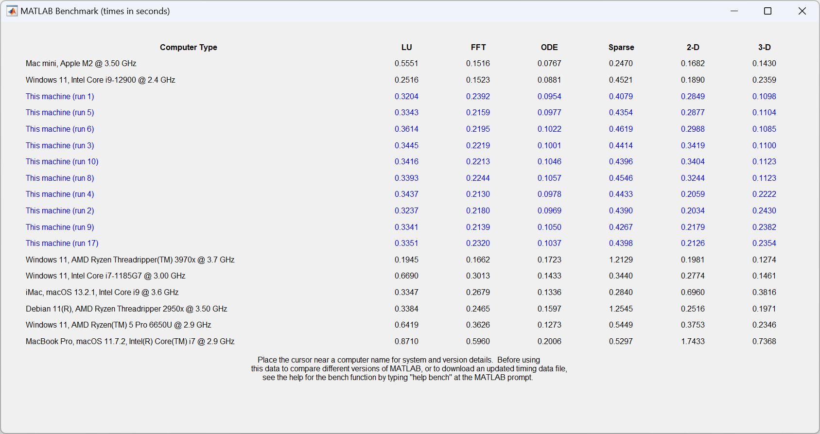Image resolution: width=820 pixels, height=434 pixels.
Task: Select the iMac, macOS 13.2.1 row name
Action: point(102,292)
